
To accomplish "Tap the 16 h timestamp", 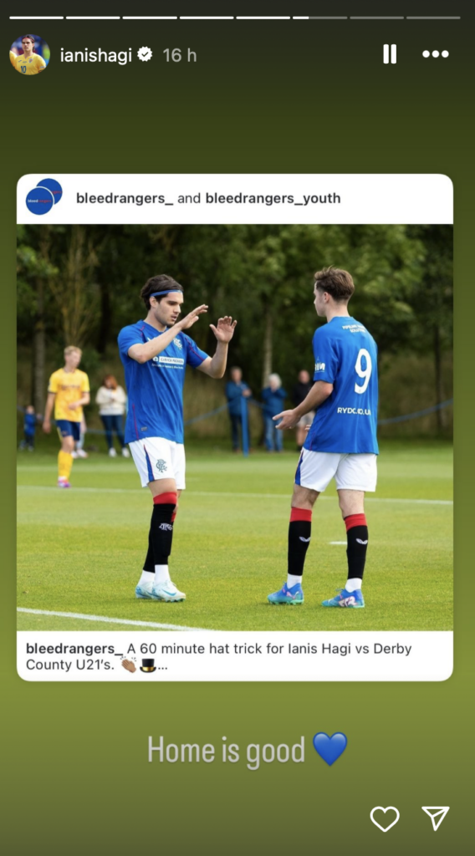I will point(179,55).
